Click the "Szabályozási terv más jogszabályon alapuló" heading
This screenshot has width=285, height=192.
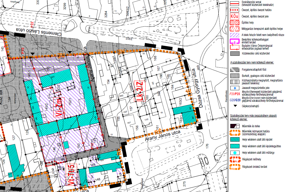253,116
